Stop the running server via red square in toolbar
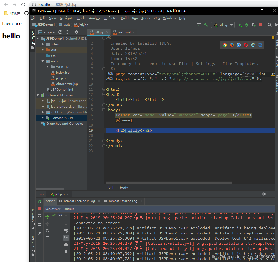The image size is (278, 262). (x=261, y=25)
